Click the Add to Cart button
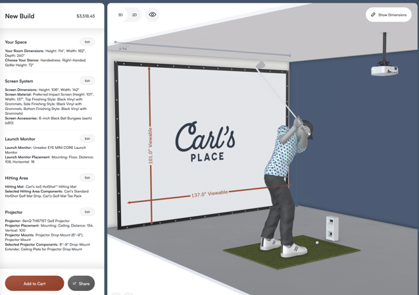The height and width of the screenshot is (295, 419). (x=34, y=284)
